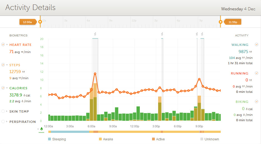261x144 pixels.
Task: Click the heart rate peak point at 6am
Action: (x=95, y=74)
